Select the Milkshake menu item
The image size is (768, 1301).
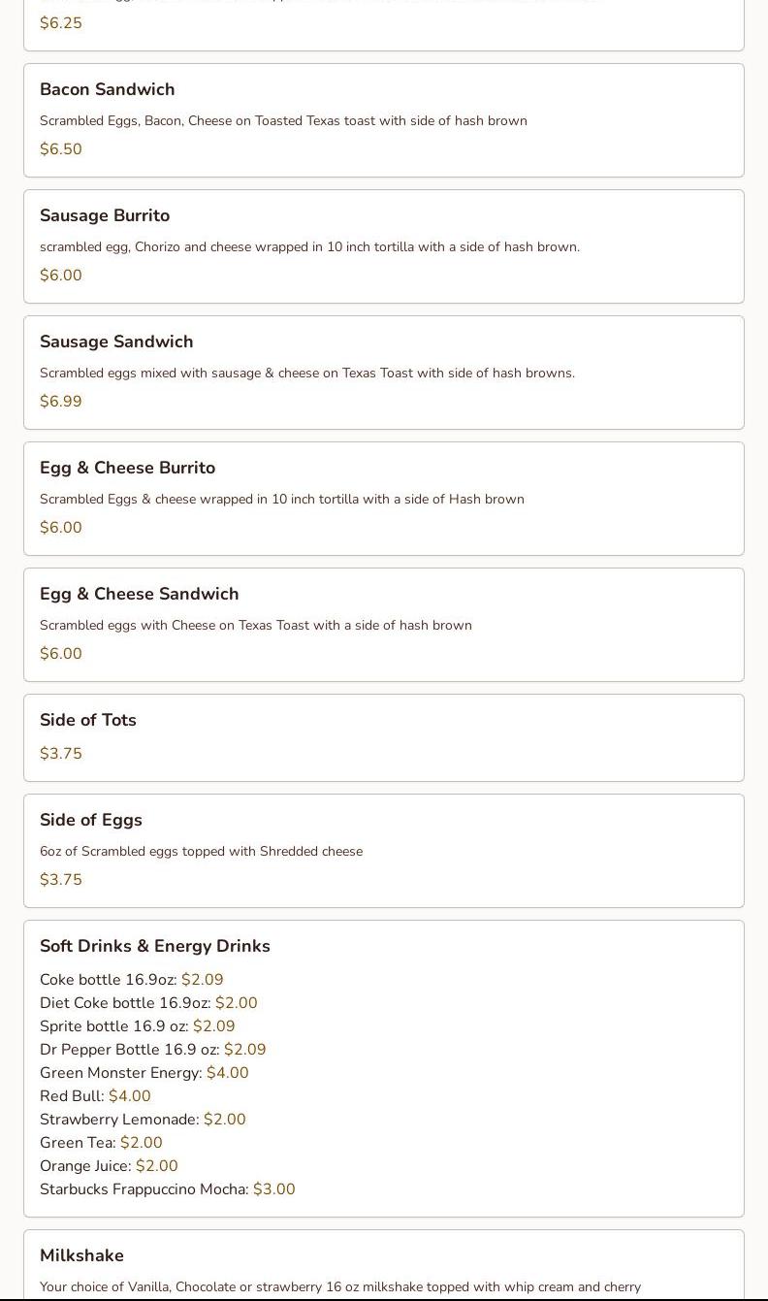pyautogui.click(x=384, y=1266)
